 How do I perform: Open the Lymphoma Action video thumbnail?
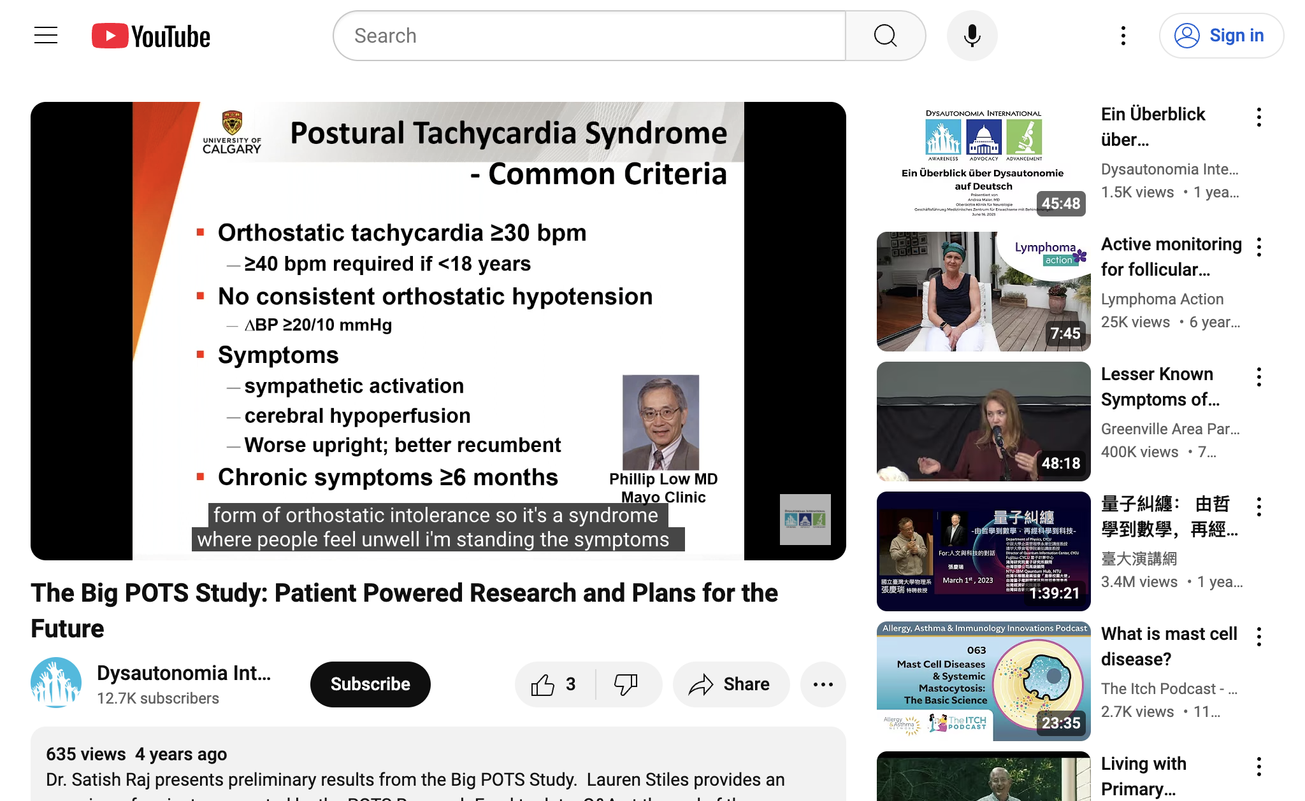tap(984, 292)
